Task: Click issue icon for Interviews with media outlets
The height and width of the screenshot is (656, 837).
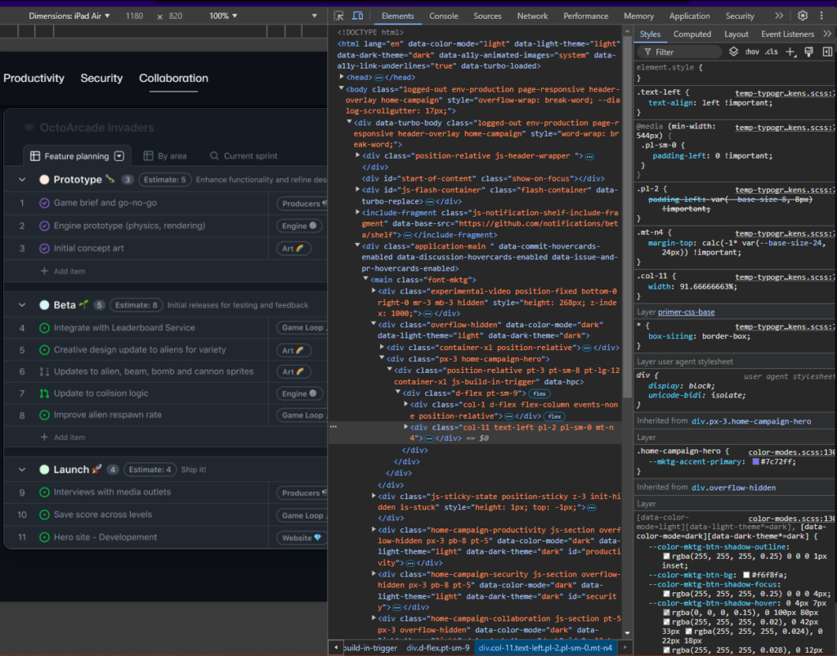Action: coord(45,492)
